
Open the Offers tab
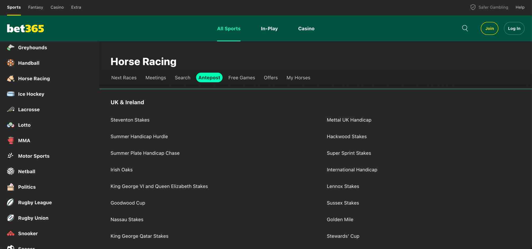coord(271,78)
